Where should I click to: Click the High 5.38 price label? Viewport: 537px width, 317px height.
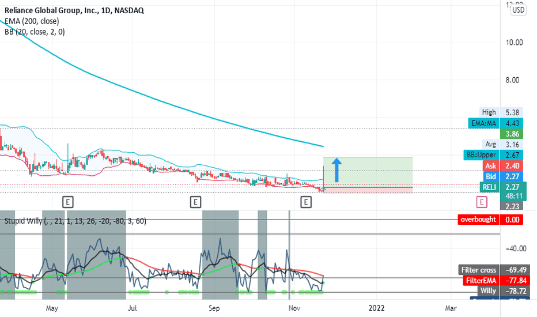pos(501,112)
